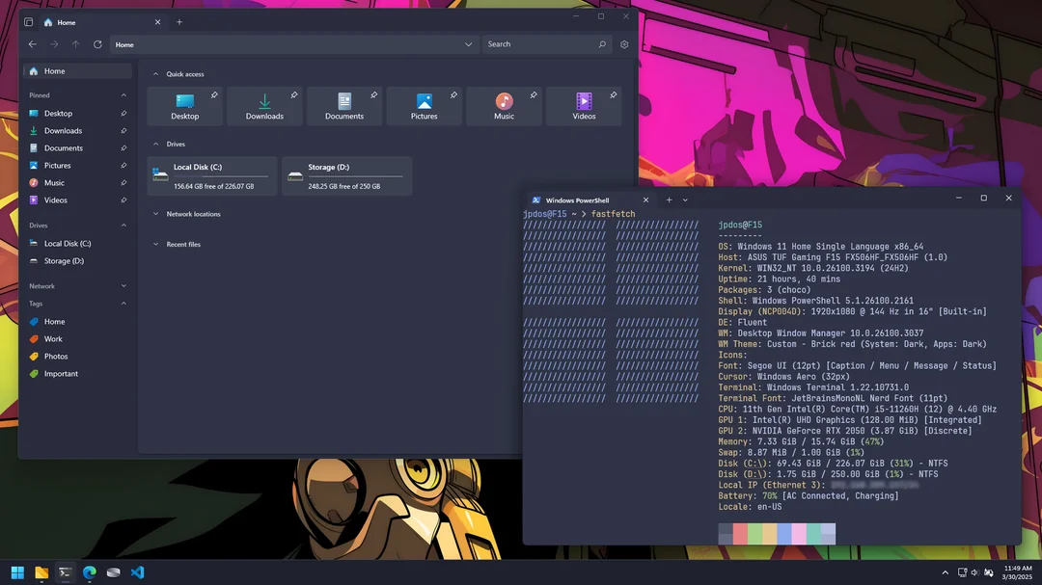Viewport: 1042px width, 585px height.
Task: Unpin the Documents quick access card
Action: (x=373, y=95)
